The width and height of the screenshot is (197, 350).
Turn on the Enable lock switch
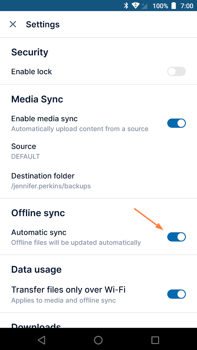[176, 71]
